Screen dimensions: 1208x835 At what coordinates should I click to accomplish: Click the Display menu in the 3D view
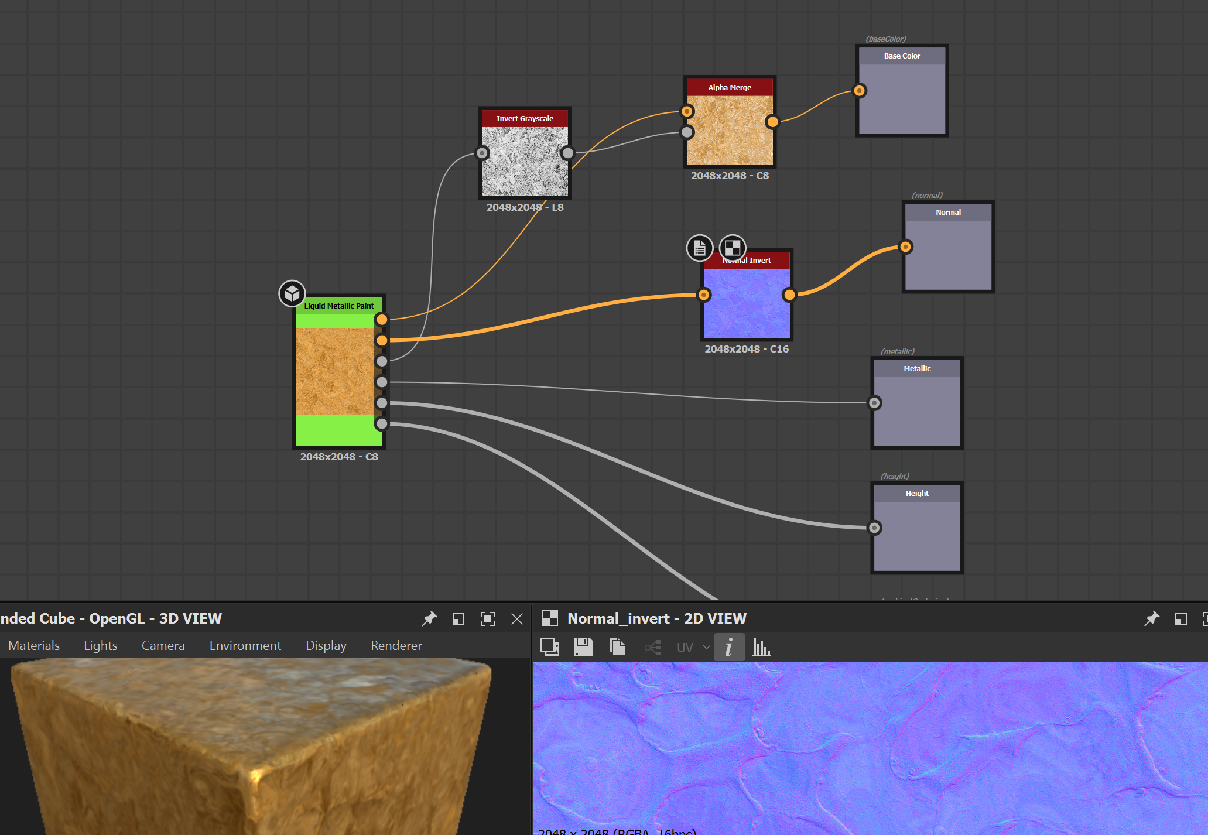click(x=326, y=645)
